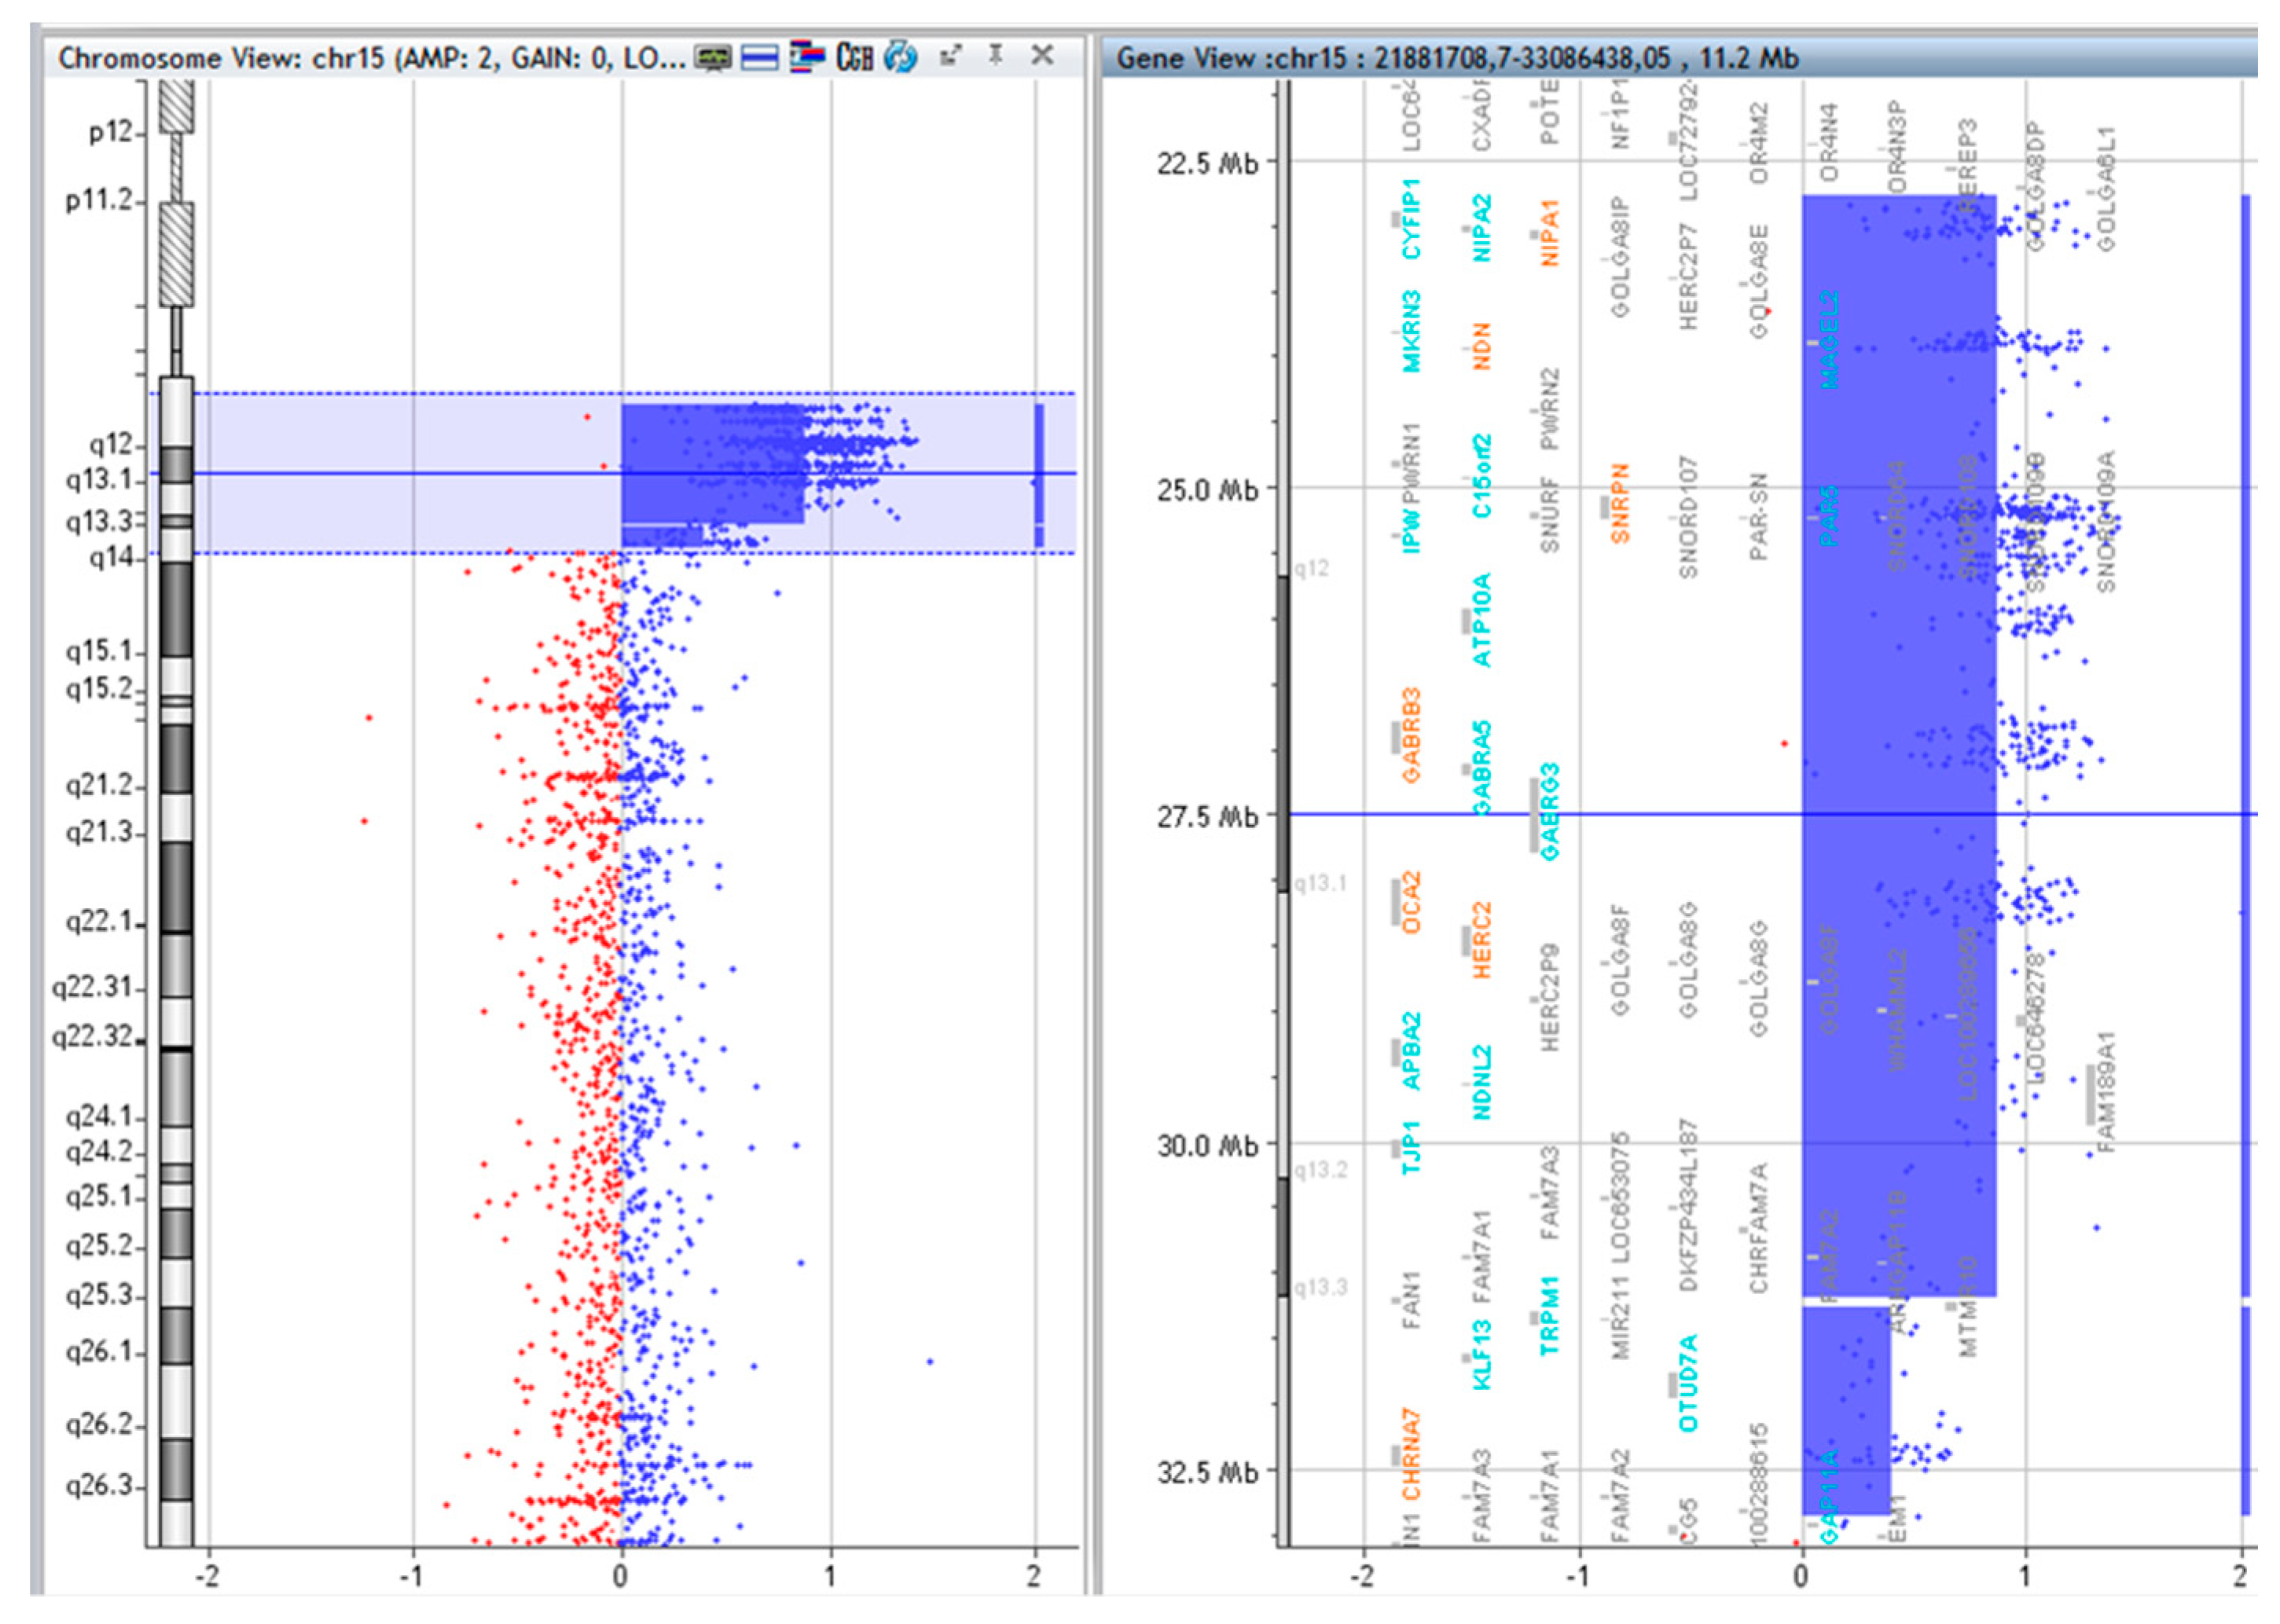Click the p11.2 band label
Viewport: 2280px width, 1624px height.
(x=99, y=201)
